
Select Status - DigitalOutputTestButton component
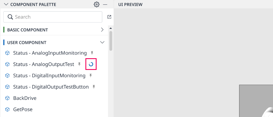coord(51,87)
